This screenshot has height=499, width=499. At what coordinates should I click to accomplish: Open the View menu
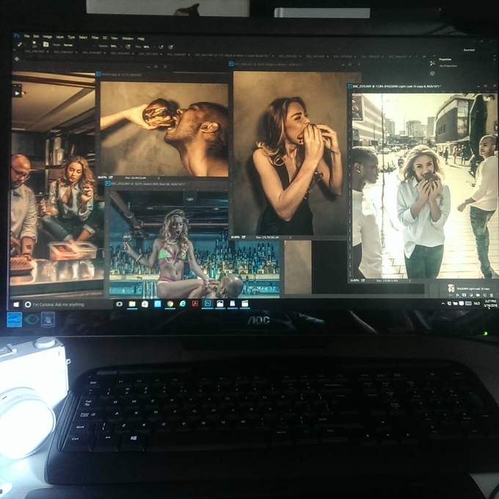(114, 38)
